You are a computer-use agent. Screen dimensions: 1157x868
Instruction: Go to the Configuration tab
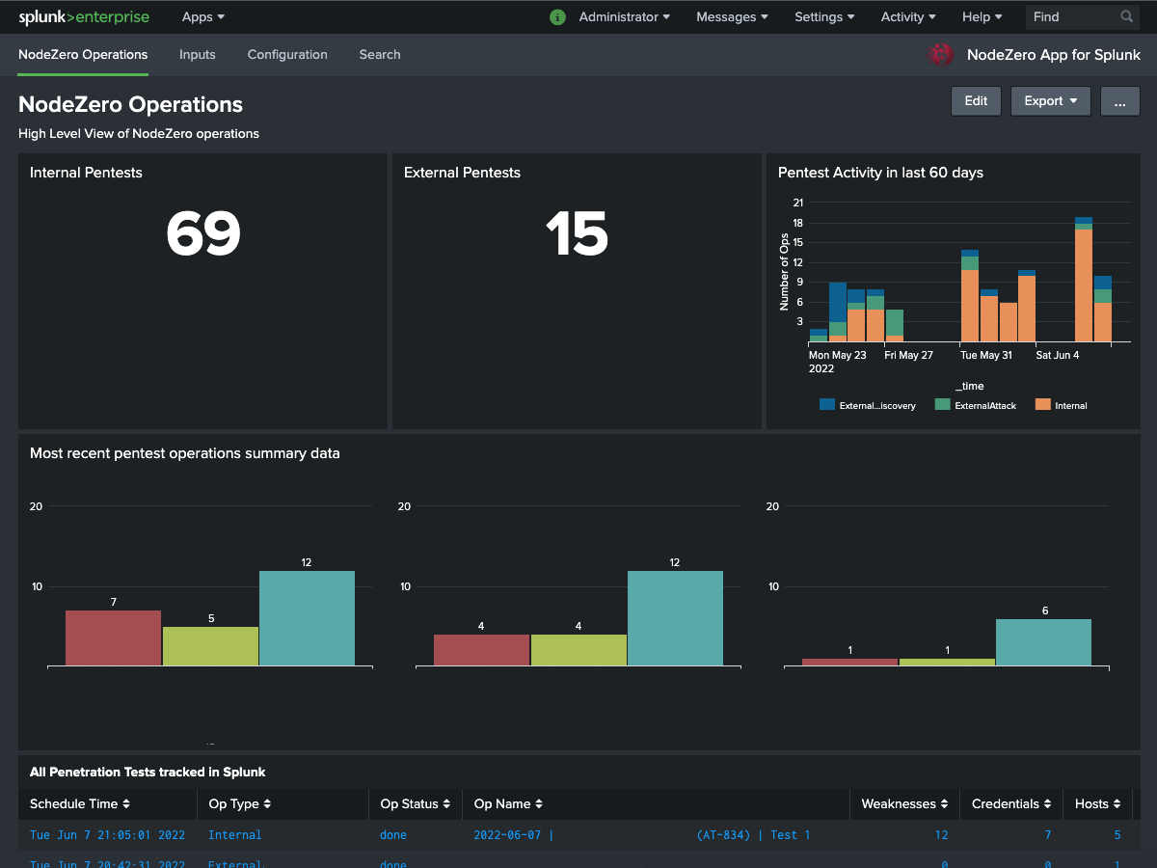[x=287, y=55]
